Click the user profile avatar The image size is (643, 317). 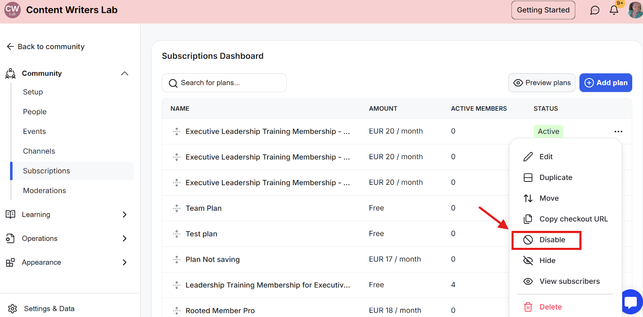635,10
